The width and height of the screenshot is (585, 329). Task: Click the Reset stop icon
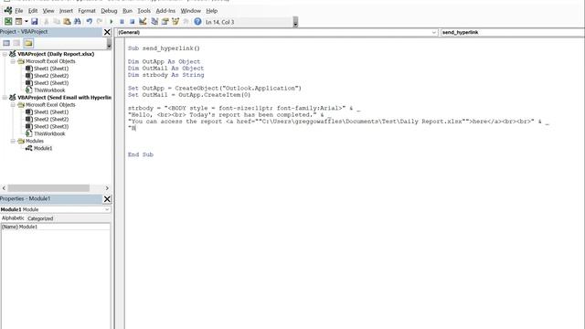click(x=132, y=22)
